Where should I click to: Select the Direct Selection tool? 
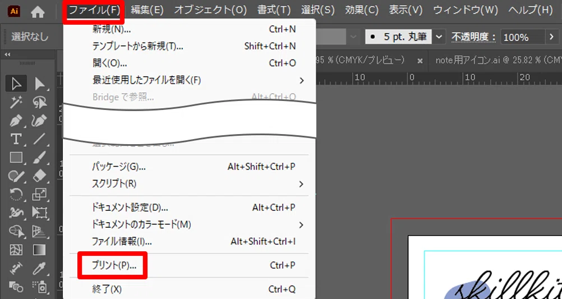tap(39, 84)
